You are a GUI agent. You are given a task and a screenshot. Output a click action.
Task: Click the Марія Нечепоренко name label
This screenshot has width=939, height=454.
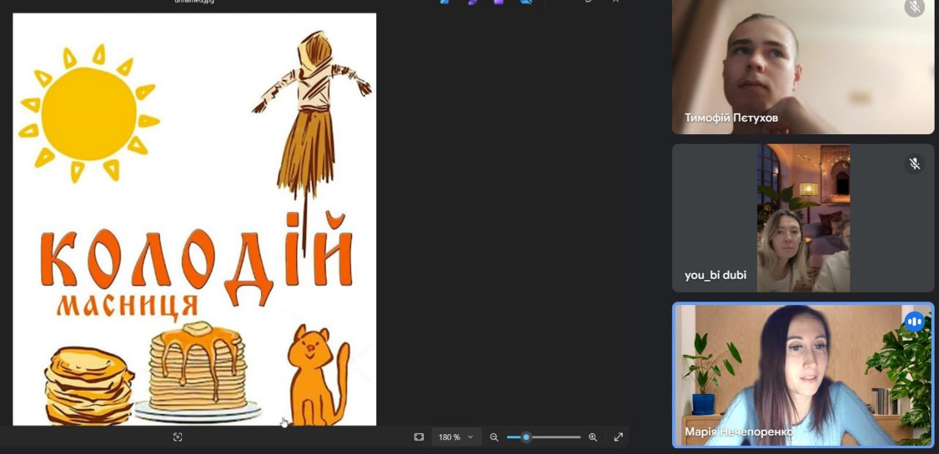(739, 432)
